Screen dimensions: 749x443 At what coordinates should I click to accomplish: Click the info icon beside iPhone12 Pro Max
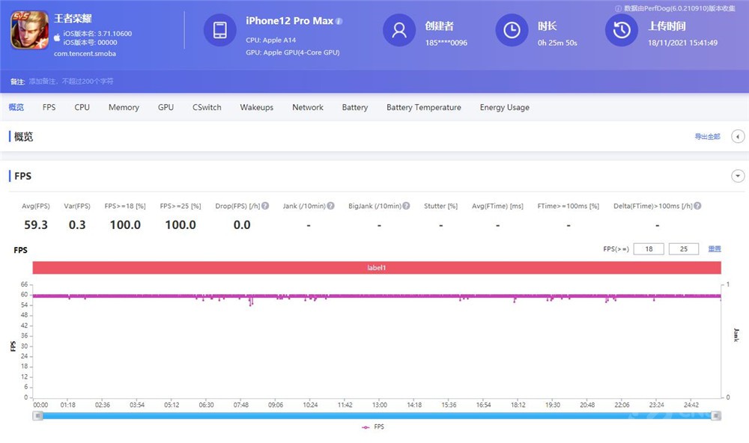(339, 21)
